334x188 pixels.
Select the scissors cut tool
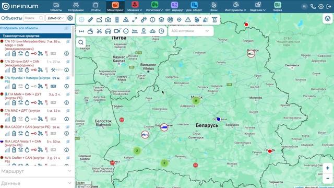(x=99, y=31)
